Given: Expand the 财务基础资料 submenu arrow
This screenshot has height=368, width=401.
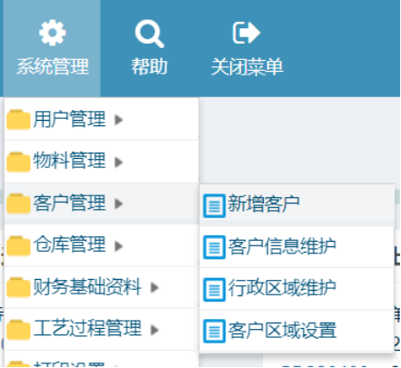Looking at the screenshot, I should pos(155,287).
